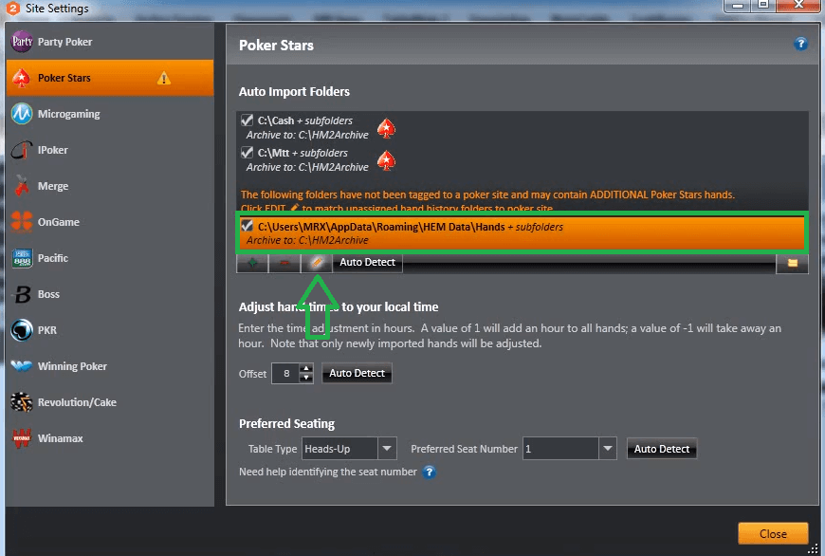Click the Poker Stars spade logo in sidebar
The width and height of the screenshot is (825, 556).
pos(22,78)
